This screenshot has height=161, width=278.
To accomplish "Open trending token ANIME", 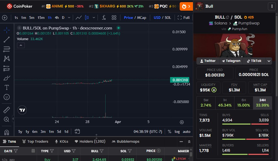I will pos(62,6).
